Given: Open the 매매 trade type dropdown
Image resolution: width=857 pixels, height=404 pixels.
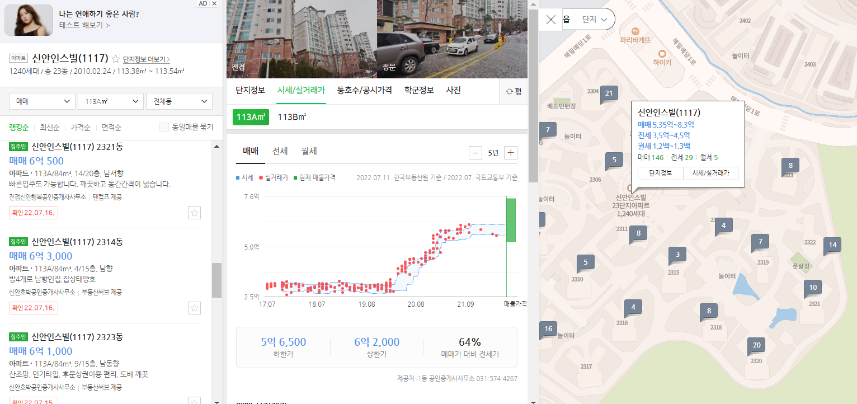Looking at the screenshot, I should 43,101.
